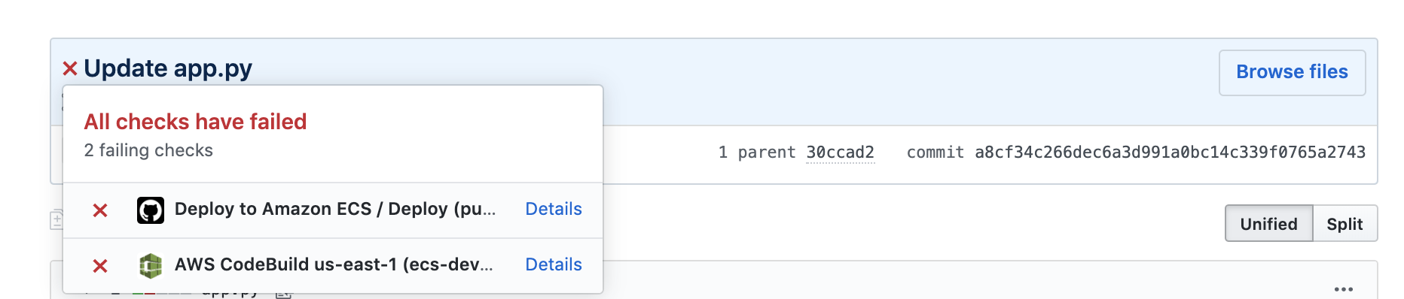
Task: Click the 2 failing checks summary text
Action: (148, 150)
